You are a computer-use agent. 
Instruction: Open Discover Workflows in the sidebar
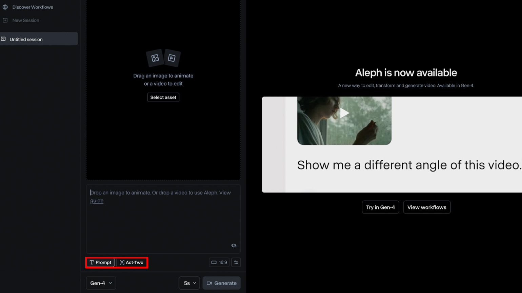pos(33,7)
